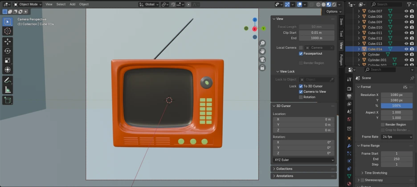417x187 pixels.
Task: Disable the Passepartout checkbox
Action: [x=301, y=53]
